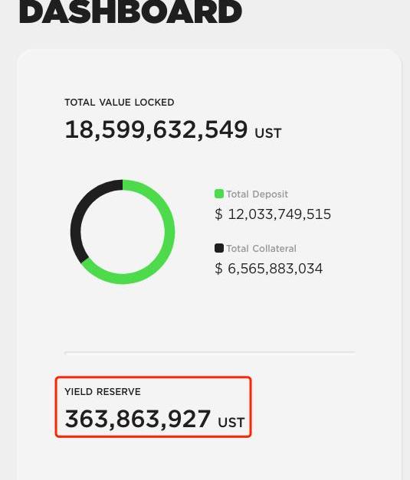410x480 pixels.
Task: Click the red highlighted Yield Reserve box
Action: click(x=153, y=407)
